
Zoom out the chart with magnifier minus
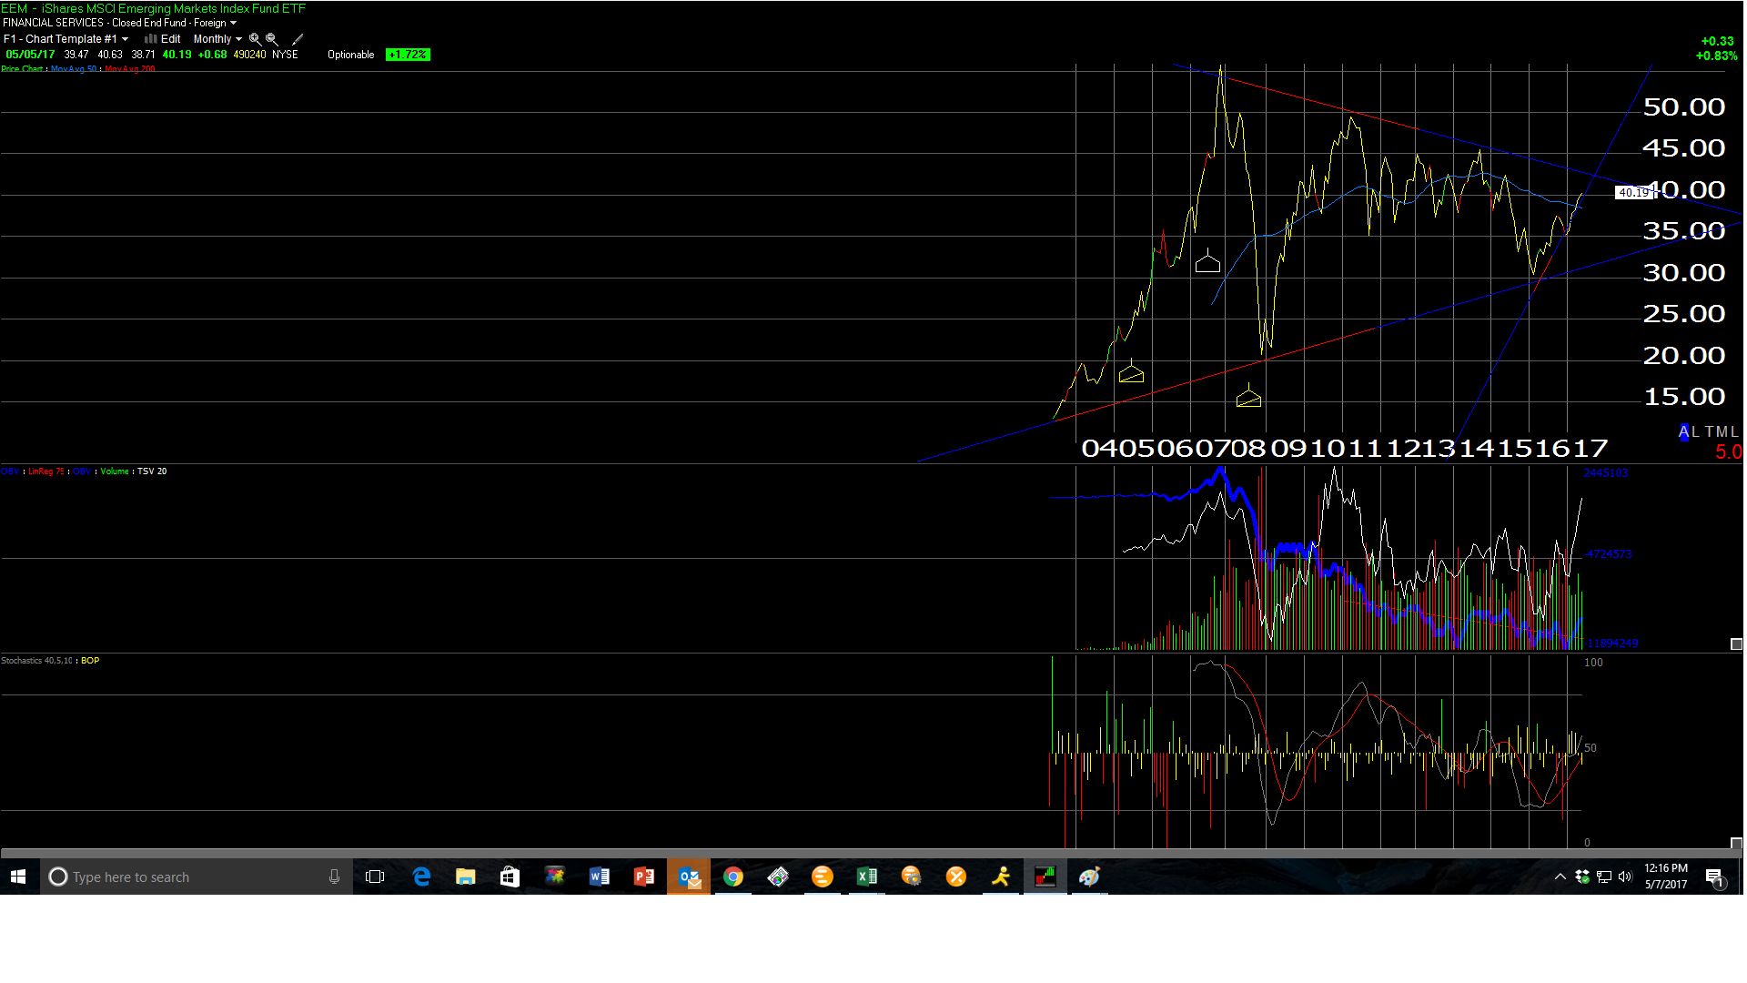[272, 39]
